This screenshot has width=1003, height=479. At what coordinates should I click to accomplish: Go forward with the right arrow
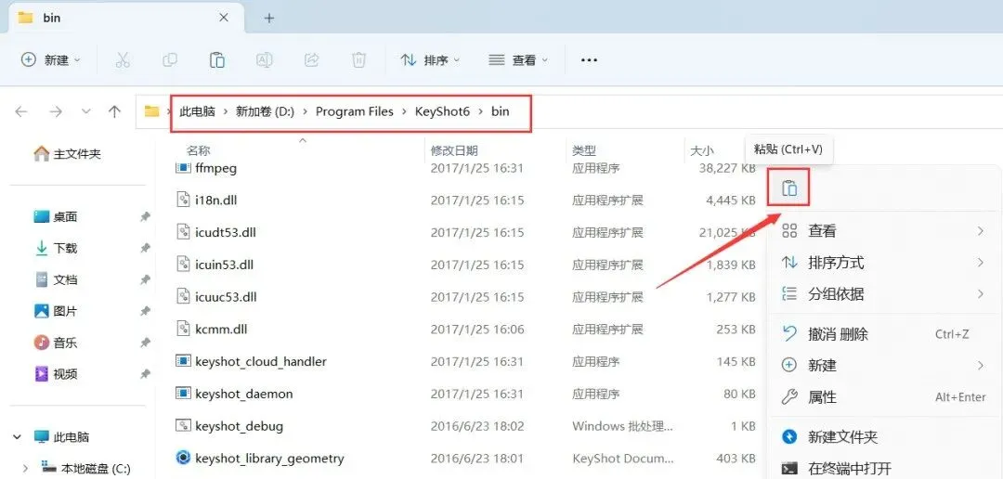[x=56, y=112]
